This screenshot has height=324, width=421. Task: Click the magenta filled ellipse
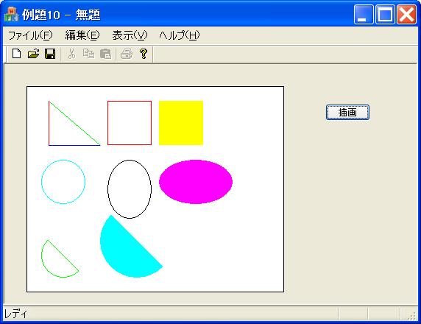pyautogui.click(x=196, y=182)
